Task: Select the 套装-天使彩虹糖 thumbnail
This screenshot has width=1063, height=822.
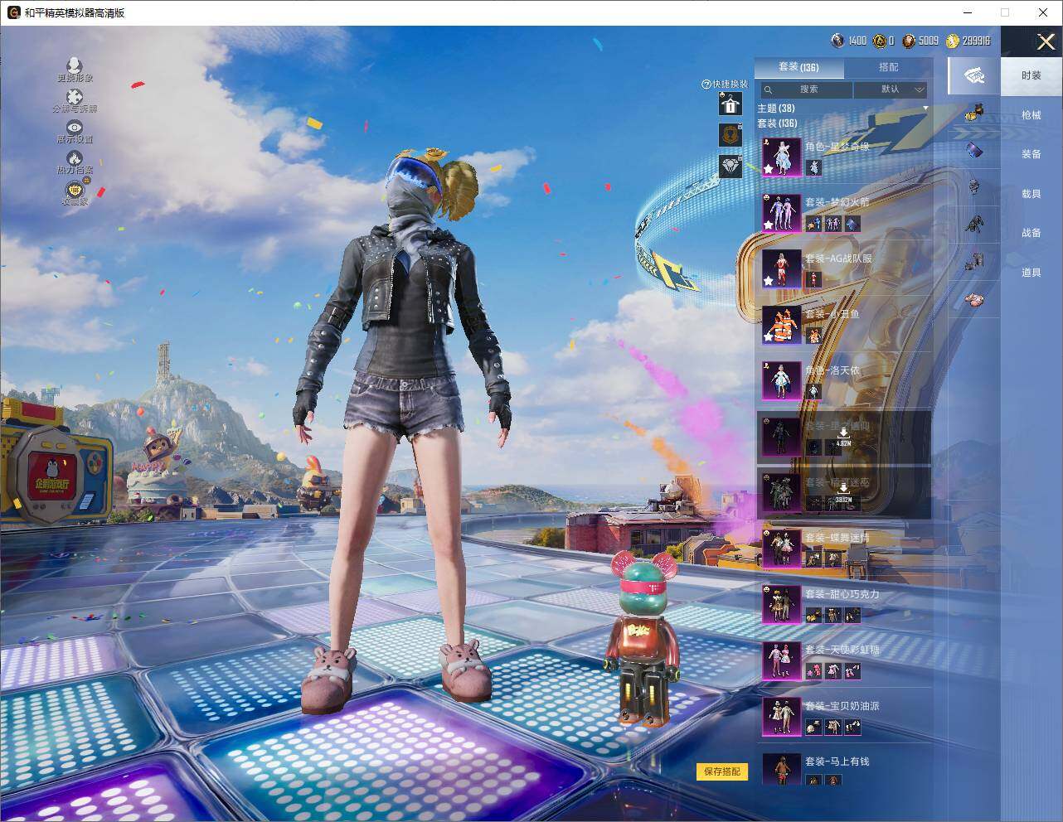Action: (x=781, y=660)
